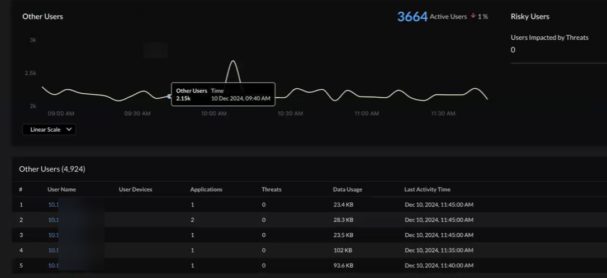Click the Risky Users panel heading

(530, 17)
